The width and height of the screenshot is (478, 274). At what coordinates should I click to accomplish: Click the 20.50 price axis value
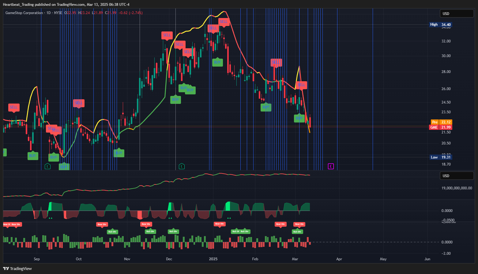446,143
